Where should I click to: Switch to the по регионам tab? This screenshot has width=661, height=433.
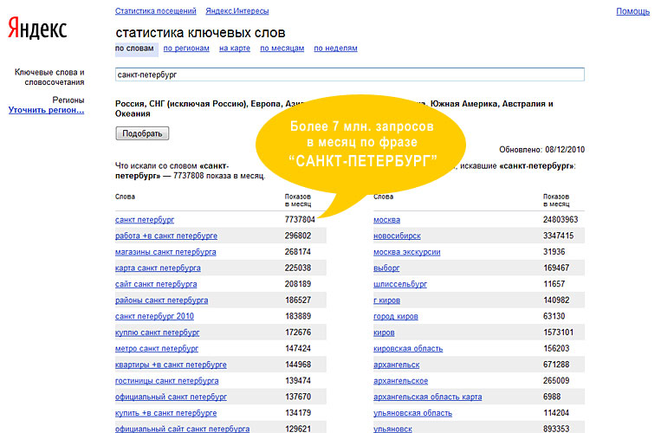[186, 48]
